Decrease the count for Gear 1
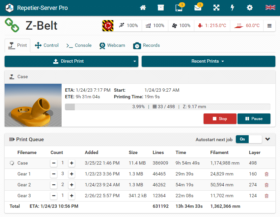 pos(54,174)
